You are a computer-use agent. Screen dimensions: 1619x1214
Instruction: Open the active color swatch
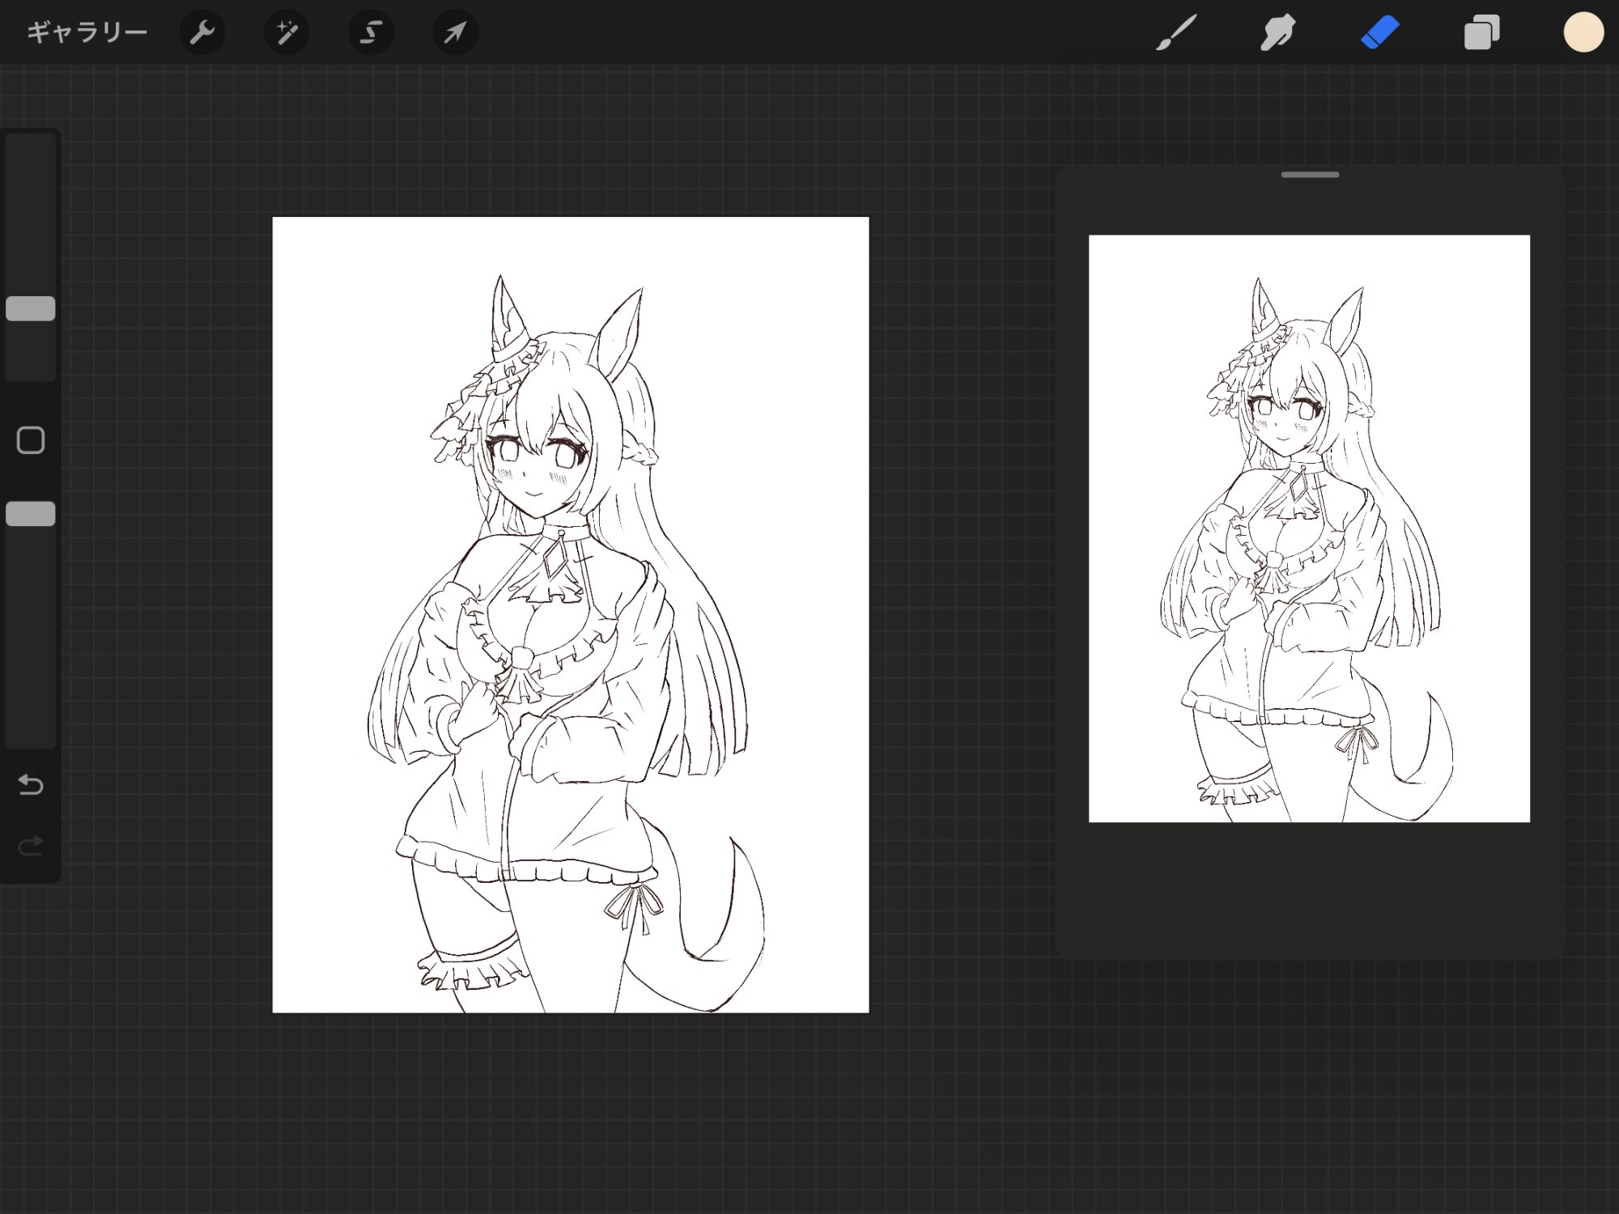1583,32
